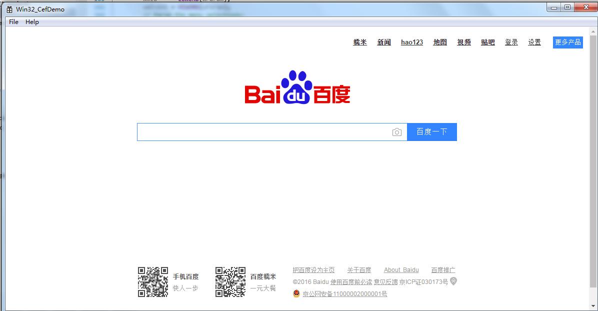Click 把百度设为主页 link
The image size is (598, 311).
[x=313, y=270]
